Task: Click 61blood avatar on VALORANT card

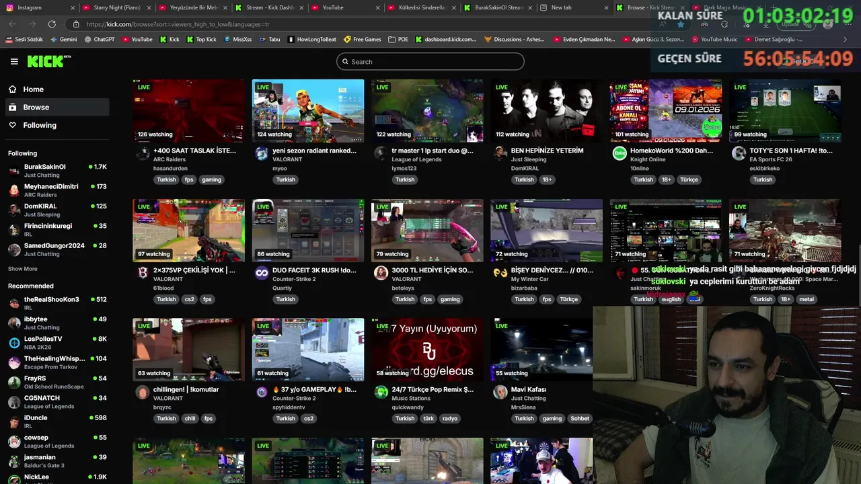Action: (x=143, y=272)
